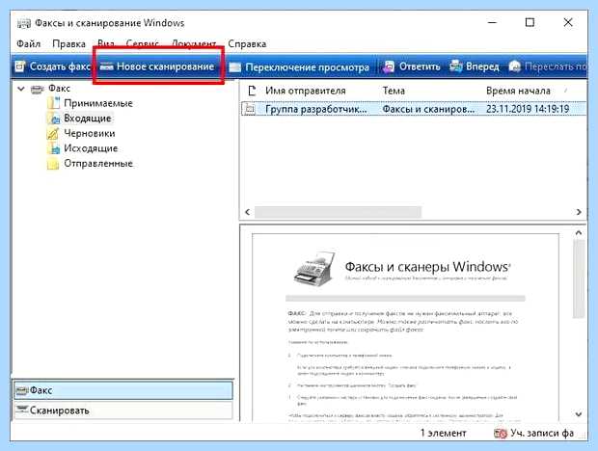598x451 pixels.
Task: Click the Исходящие folder icon
Action: (54, 148)
